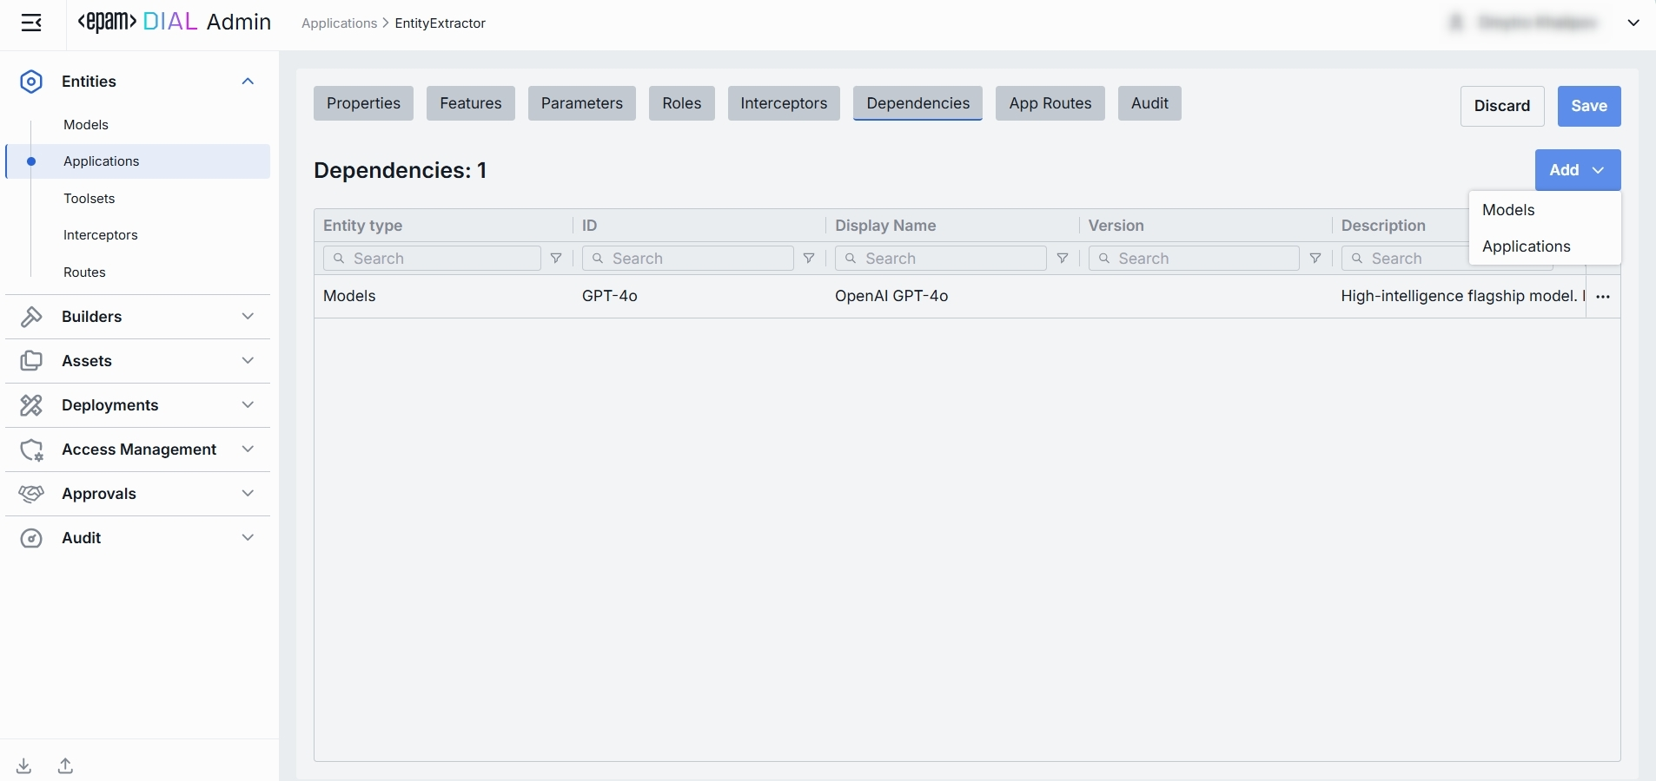Click the filter icon for Entity type column
This screenshot has width=1656, height=781.
click(556, 259)
